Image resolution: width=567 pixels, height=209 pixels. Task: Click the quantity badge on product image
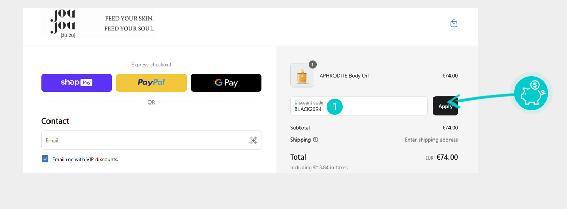[x=313, y=65]
